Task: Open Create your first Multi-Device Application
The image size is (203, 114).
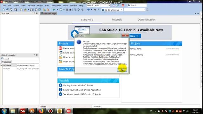Action: coord(82,90)
